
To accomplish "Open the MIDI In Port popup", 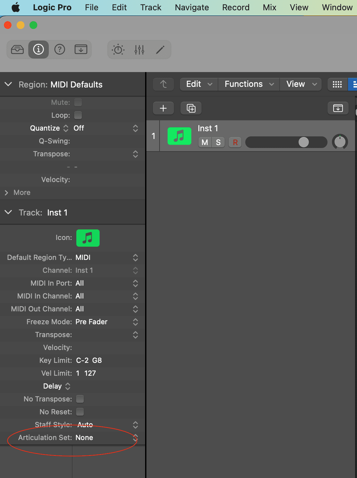I will click(107, 283).
